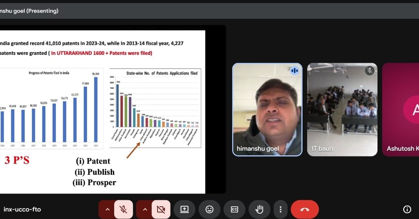Click the present screen icon
419x219 pixels.
185,209
